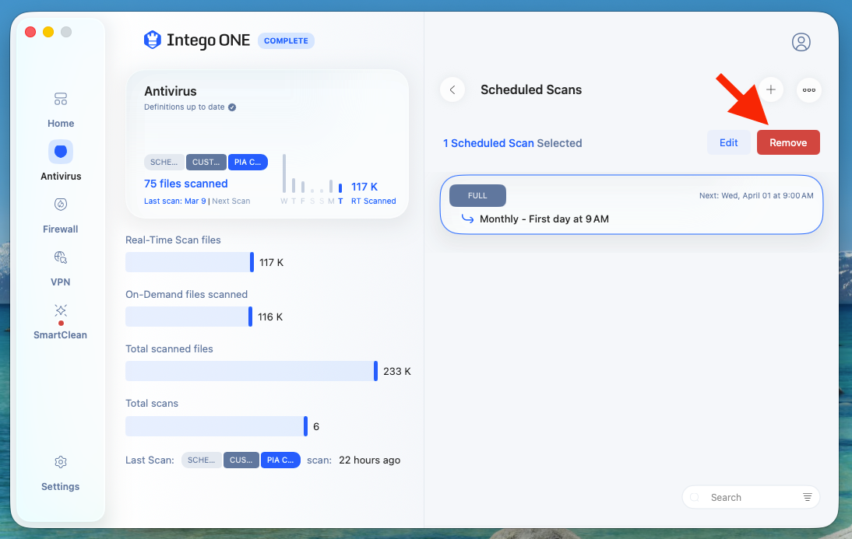Select the PIA C... tab in Antivirus card
Viewport: 852px width, 539px height.
pos(248,162)
